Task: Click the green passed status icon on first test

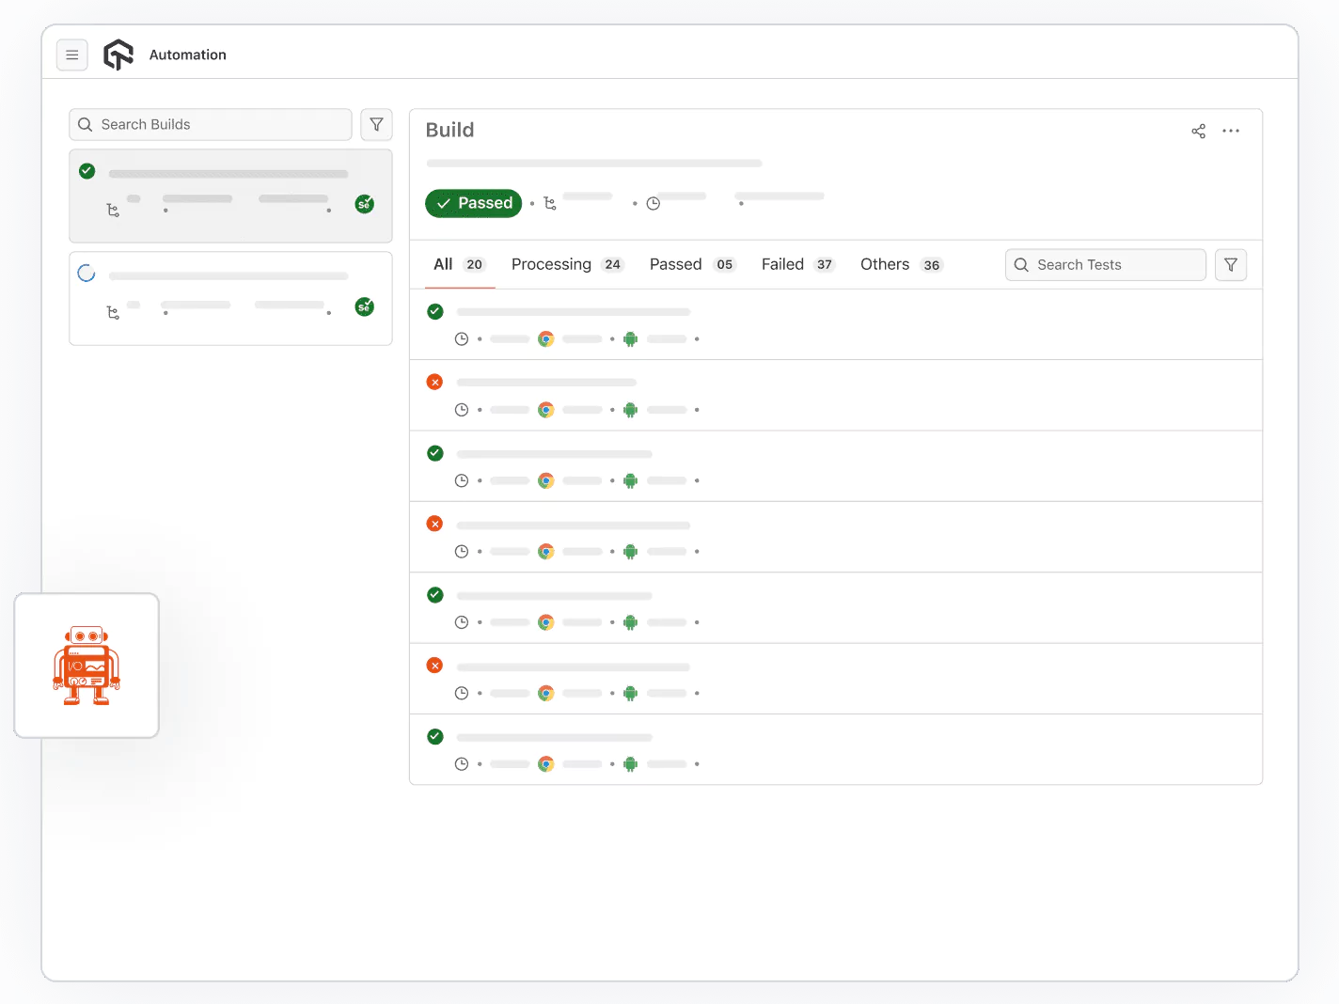Action: (434, 311)
